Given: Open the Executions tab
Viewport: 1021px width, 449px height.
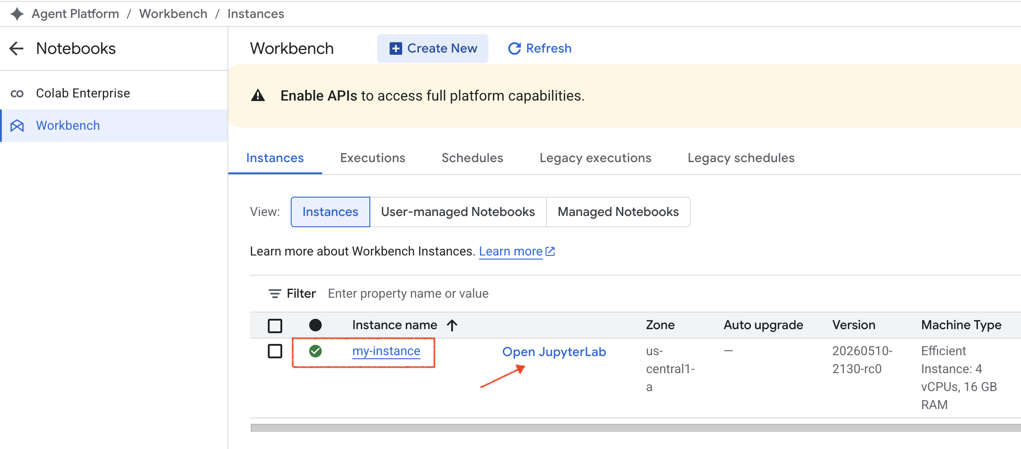Looking at the screenshot, I should point(373,158).
